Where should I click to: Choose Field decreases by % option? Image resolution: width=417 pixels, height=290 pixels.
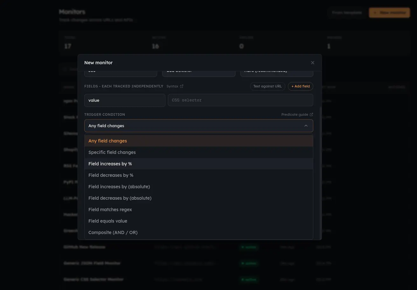(199, 175)
